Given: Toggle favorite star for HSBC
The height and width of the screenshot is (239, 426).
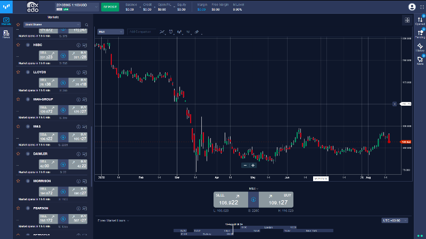Looking at the screenshot, I should tap(18, 45).
